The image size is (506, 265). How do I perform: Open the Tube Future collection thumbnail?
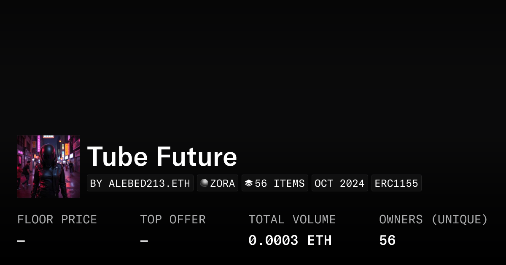(x=48, y=167)
